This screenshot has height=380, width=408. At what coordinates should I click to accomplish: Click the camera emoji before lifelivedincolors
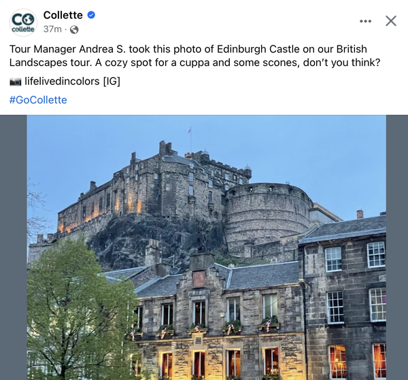click(16, 82)
